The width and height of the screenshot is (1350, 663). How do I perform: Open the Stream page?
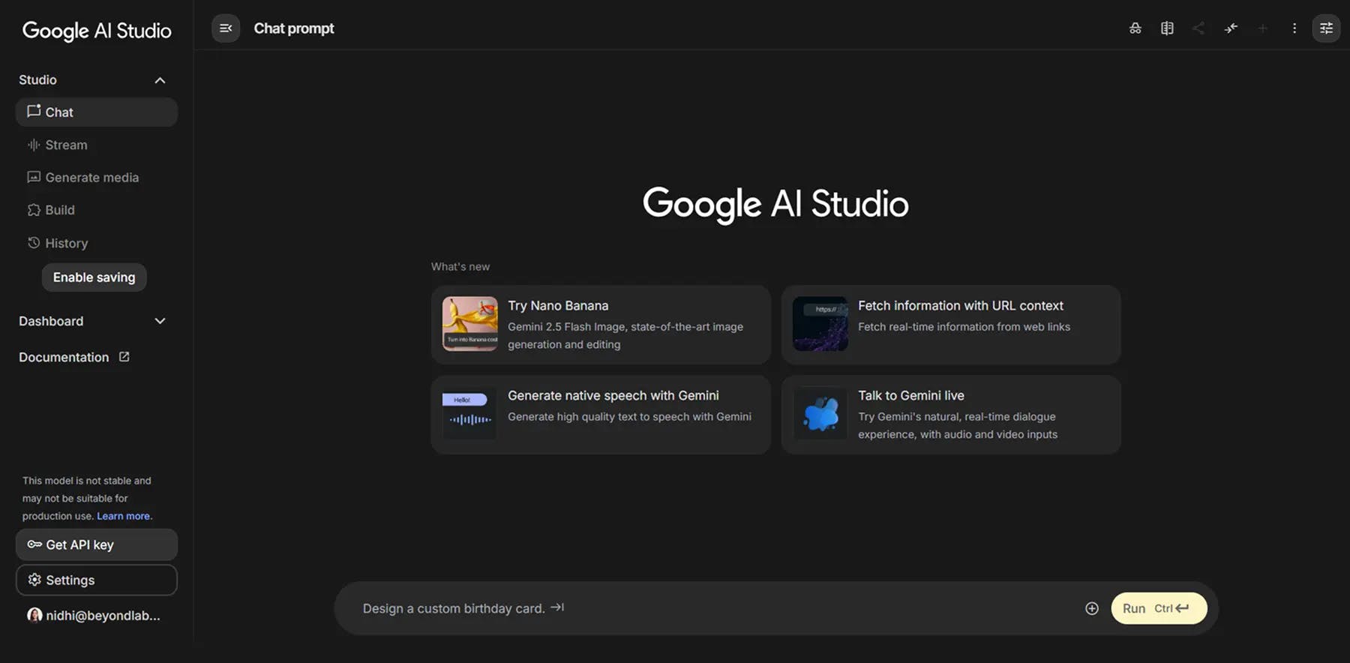coord(66,145)
